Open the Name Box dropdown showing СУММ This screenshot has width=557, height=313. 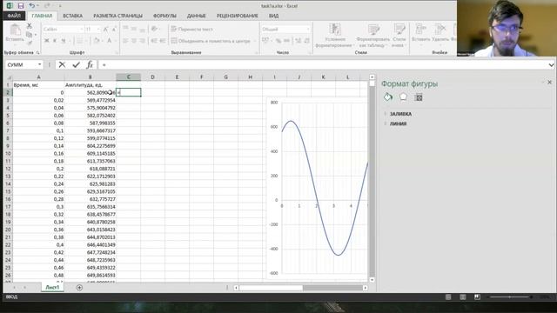39,64
